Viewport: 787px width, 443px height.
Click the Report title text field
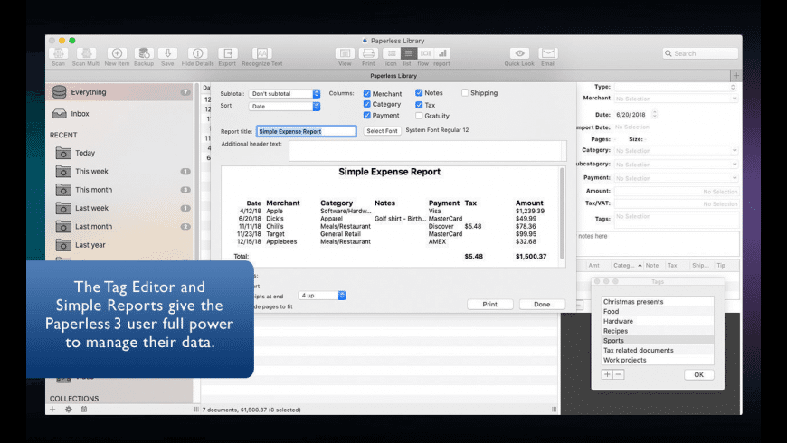click(306, 131)
